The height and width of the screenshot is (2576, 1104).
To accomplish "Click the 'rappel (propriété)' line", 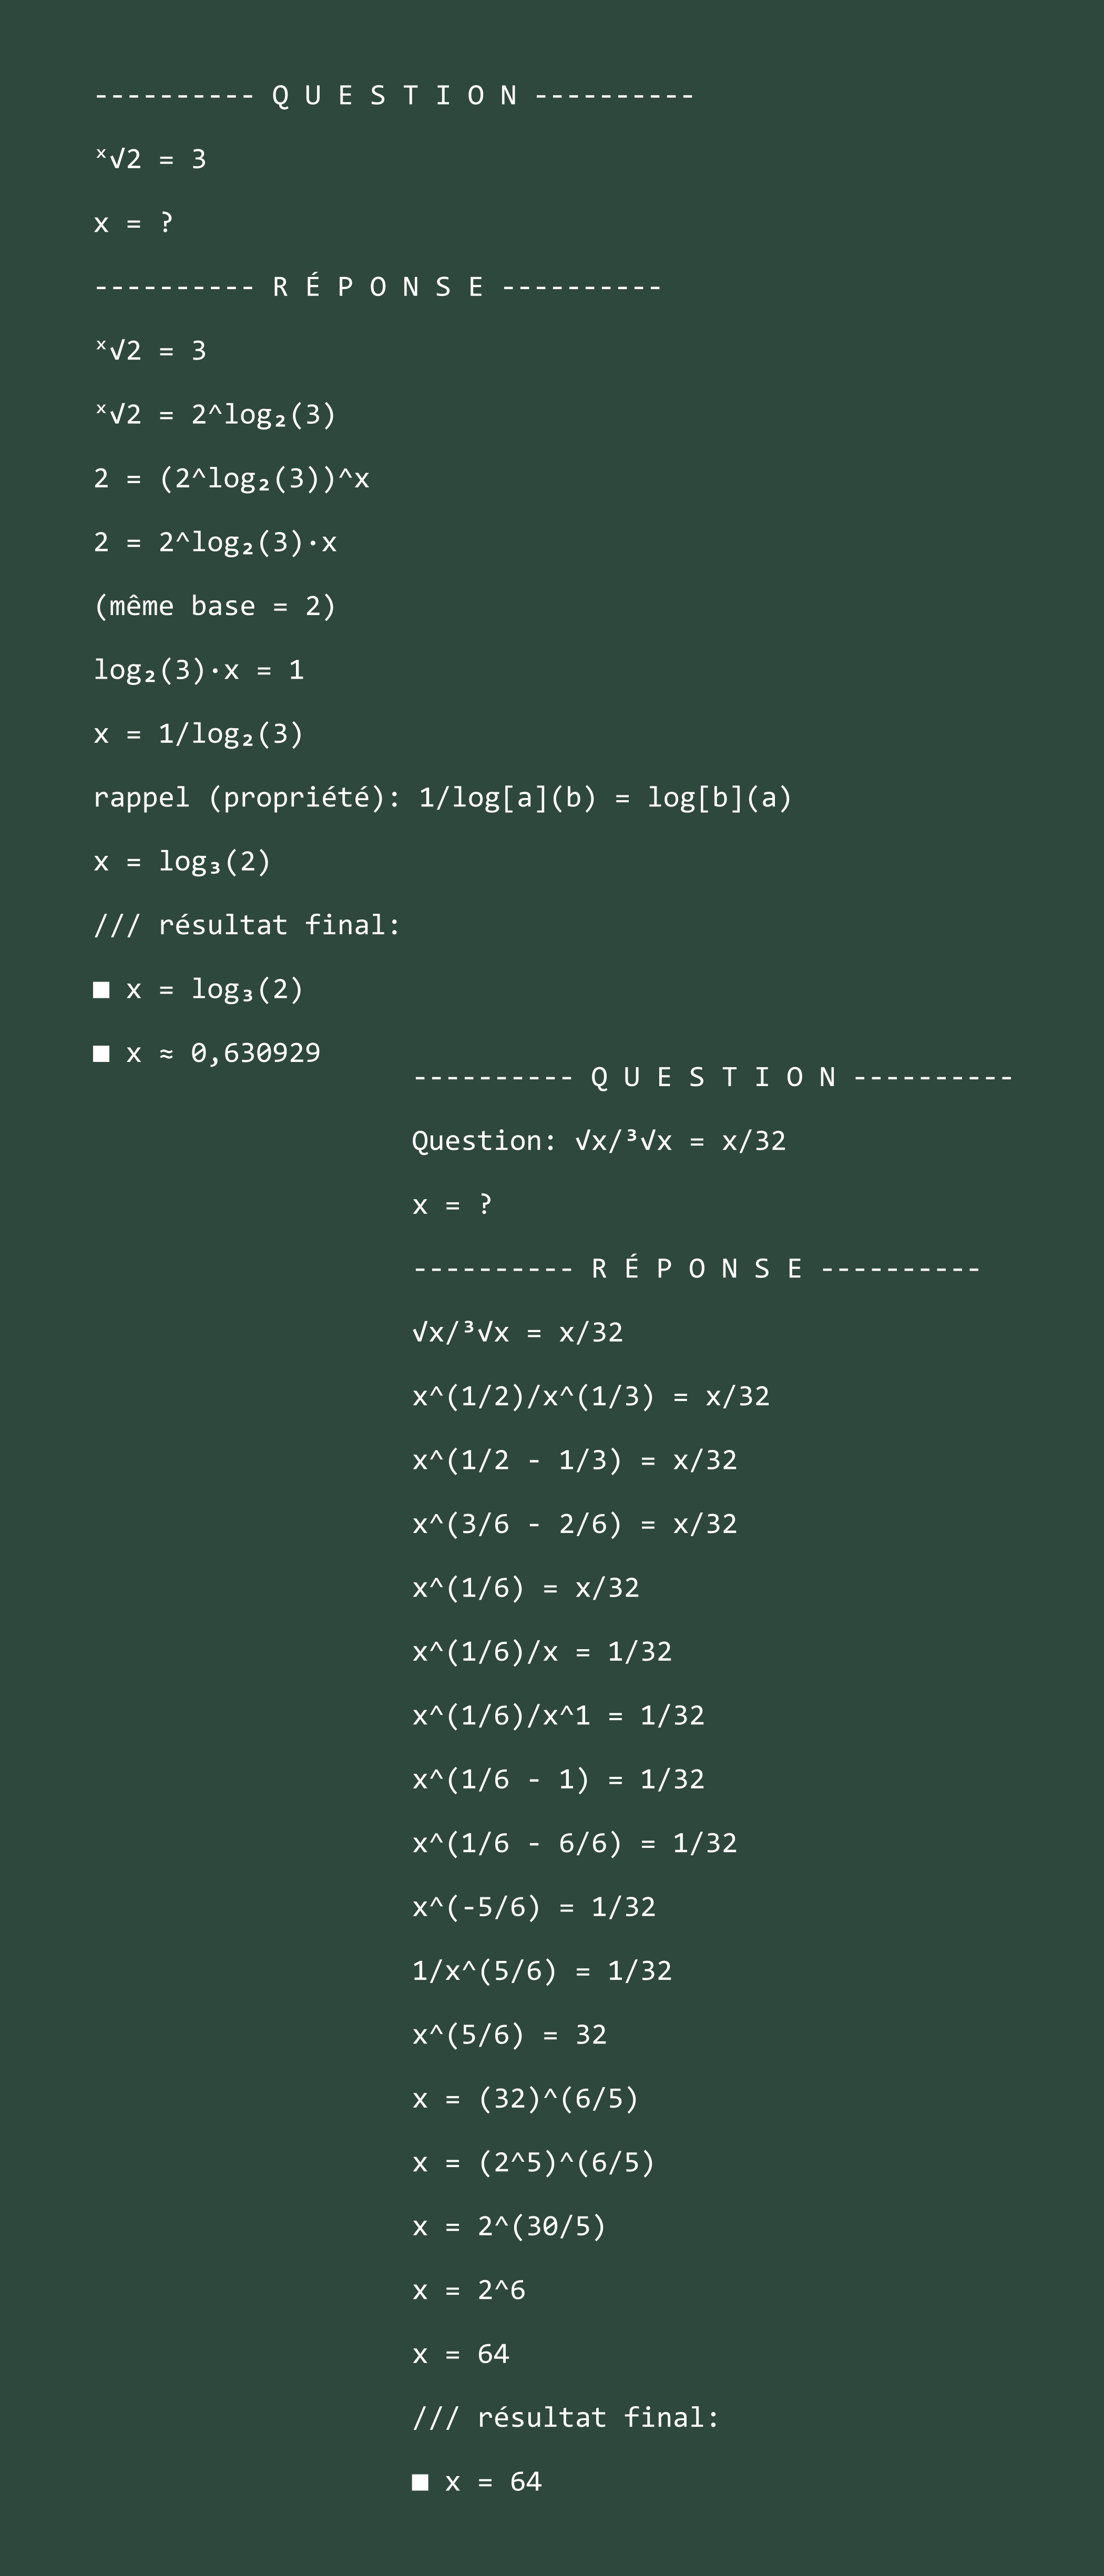I will point(442,798).
